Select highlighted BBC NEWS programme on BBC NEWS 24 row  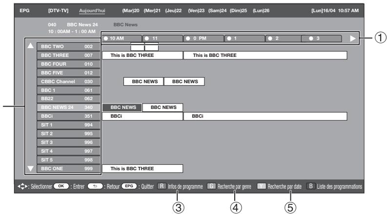coord(122,107)
